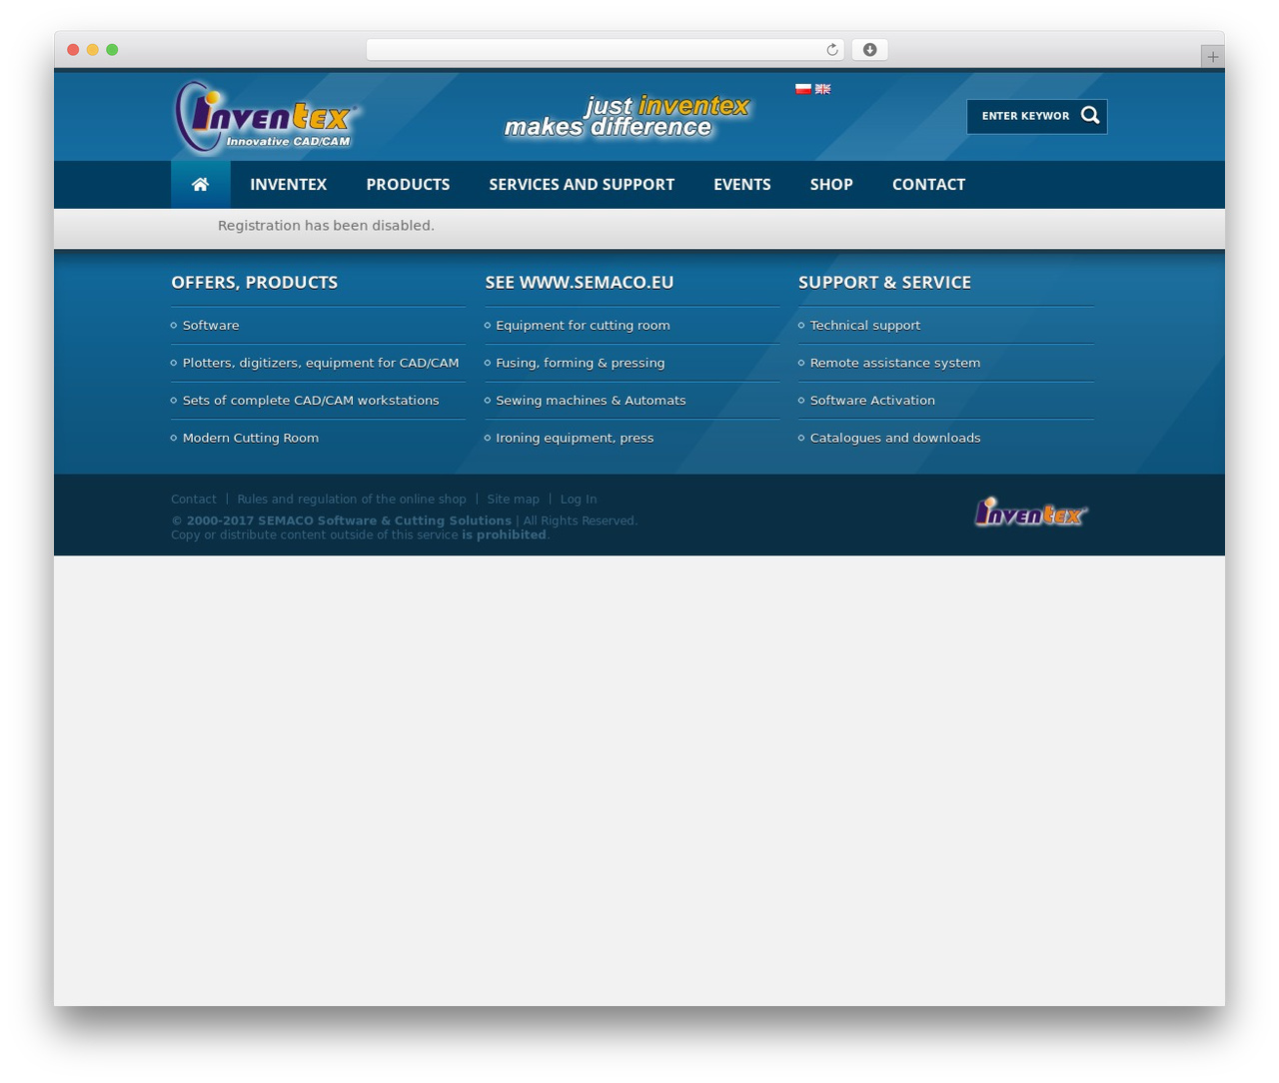Click the footer Contact link
This screenshot has width=1279, height=1083.
click(x=194, y=500)
